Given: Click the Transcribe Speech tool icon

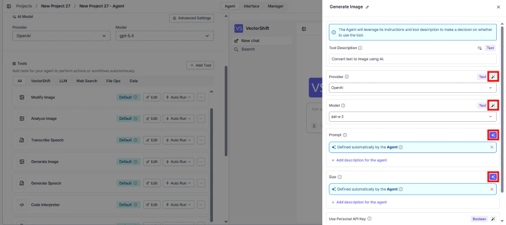Looking at the screenshot, I should (22, 140).
